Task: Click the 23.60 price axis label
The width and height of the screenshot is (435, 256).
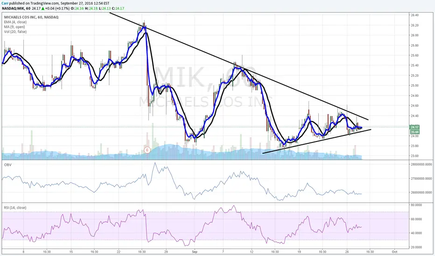Action: point(414,156)
